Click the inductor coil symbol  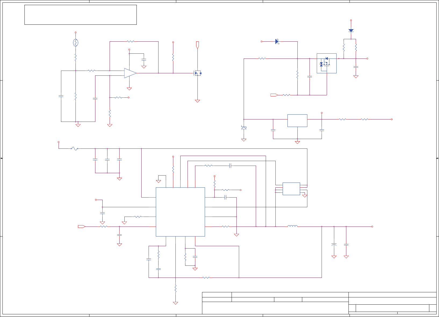click(x=292, y=226)
